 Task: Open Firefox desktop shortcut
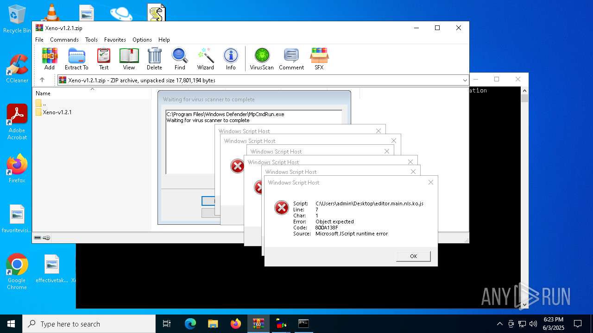17,168
